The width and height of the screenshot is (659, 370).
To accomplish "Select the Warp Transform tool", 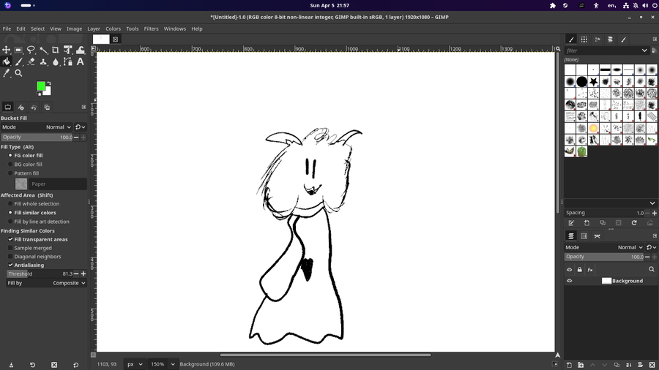I will click(81, 50).
